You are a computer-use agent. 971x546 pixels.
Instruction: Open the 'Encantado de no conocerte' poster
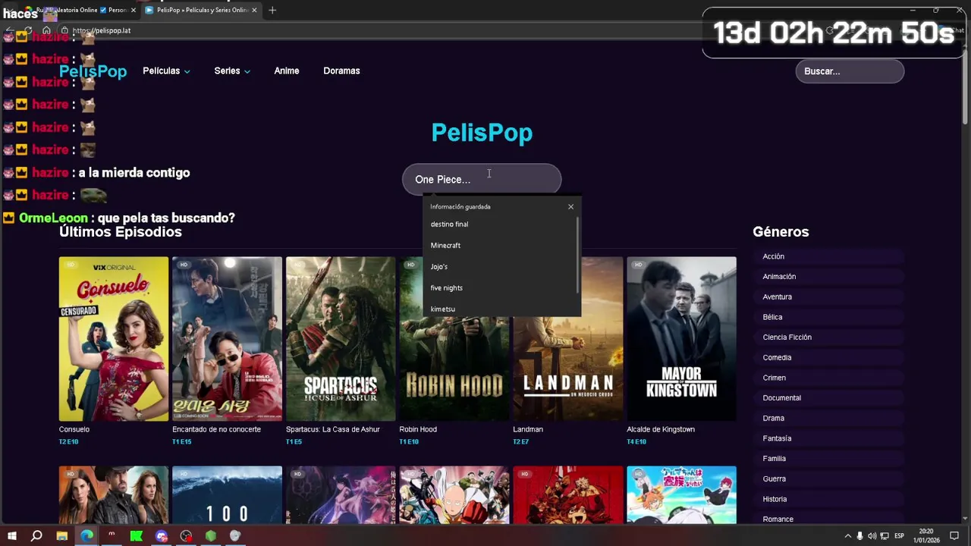tap(227, 338)
